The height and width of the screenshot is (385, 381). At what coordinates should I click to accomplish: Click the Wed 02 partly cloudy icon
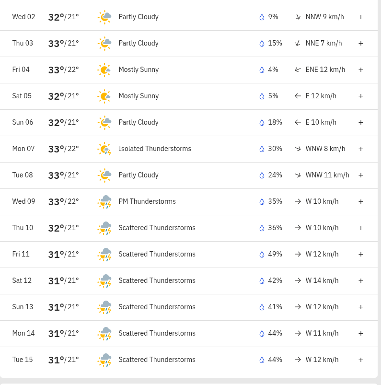(x=104, y=17)
